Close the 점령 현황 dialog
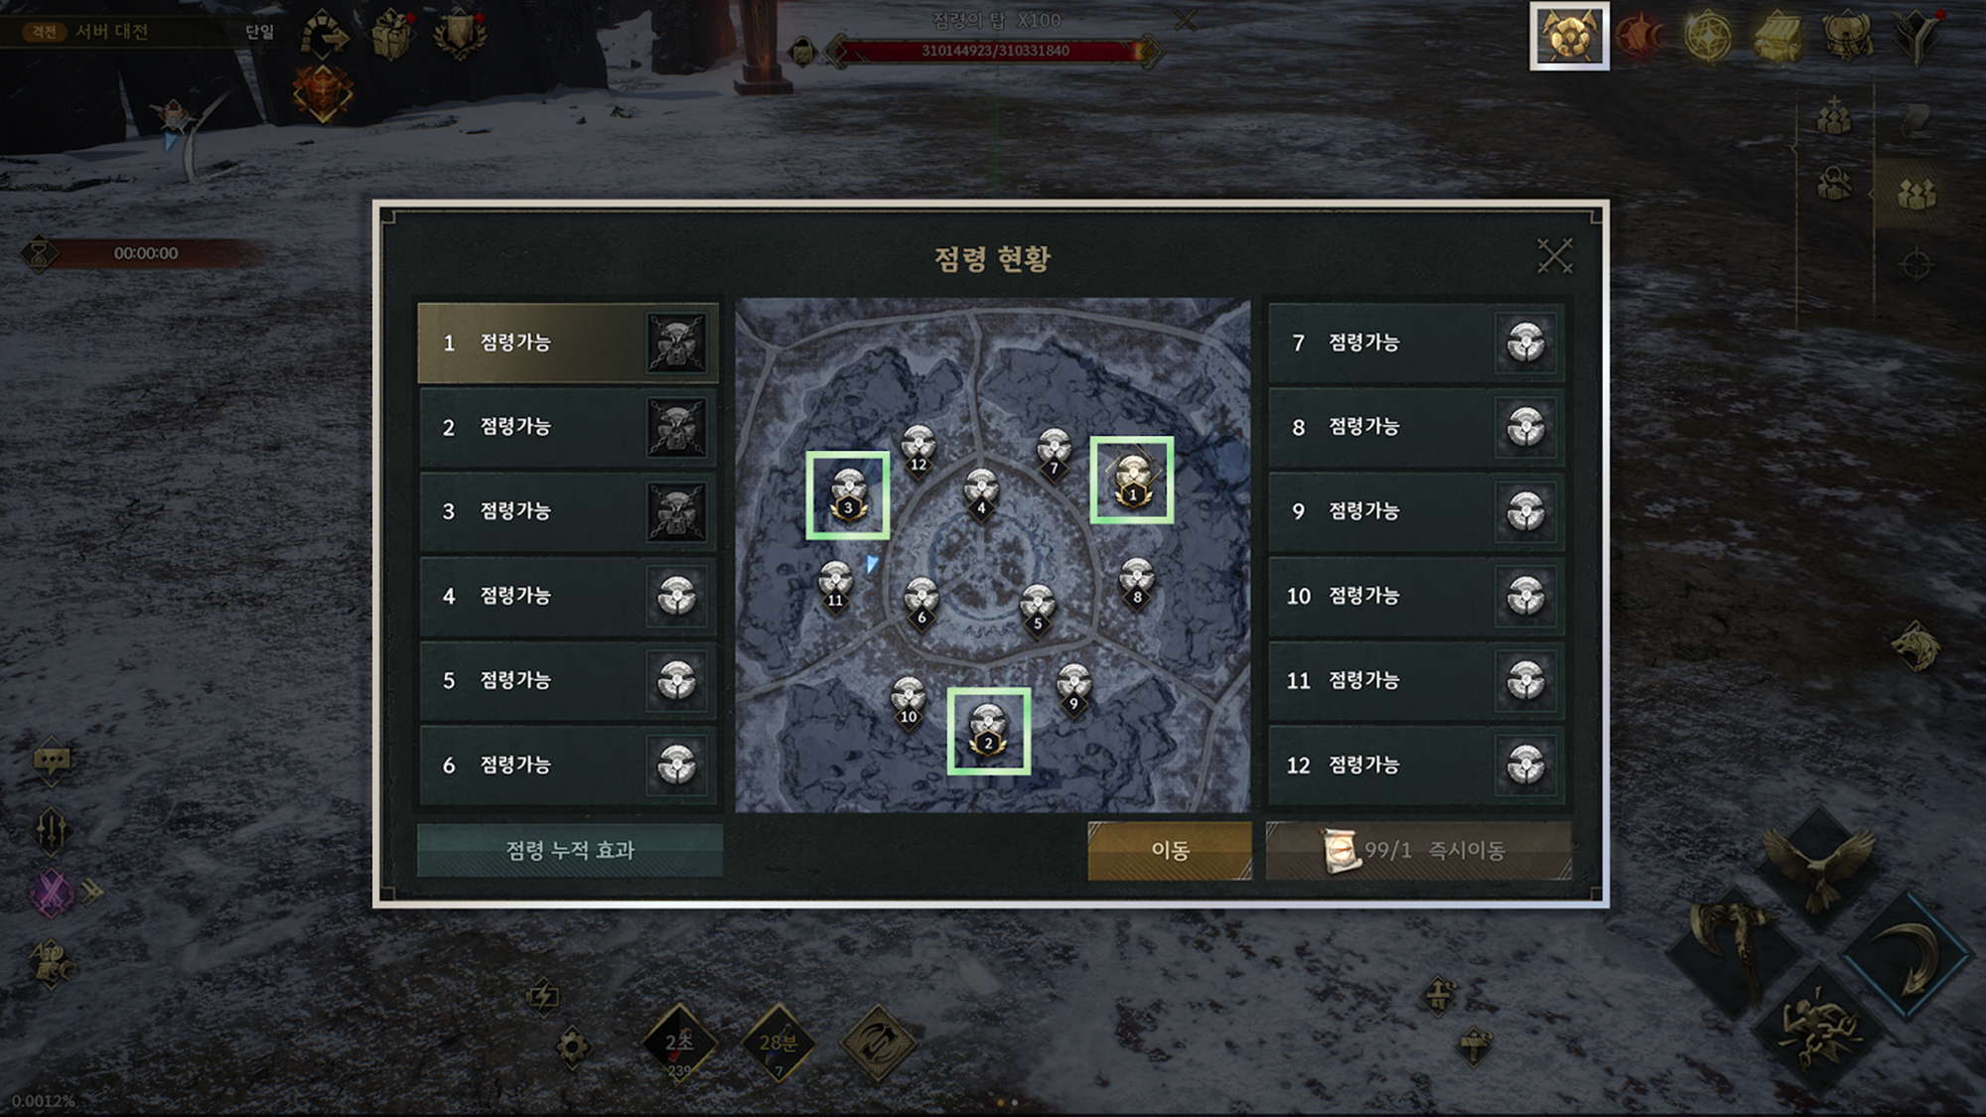 (1554, 256)
